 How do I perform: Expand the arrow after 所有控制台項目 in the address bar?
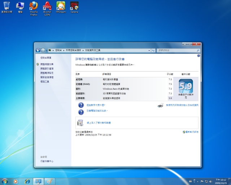(83, 50)
